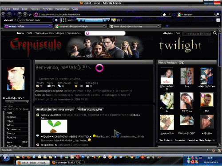This screenshot has width=222, height=166.
Task: Open the Favoritos menu
Action: point(48,9)
